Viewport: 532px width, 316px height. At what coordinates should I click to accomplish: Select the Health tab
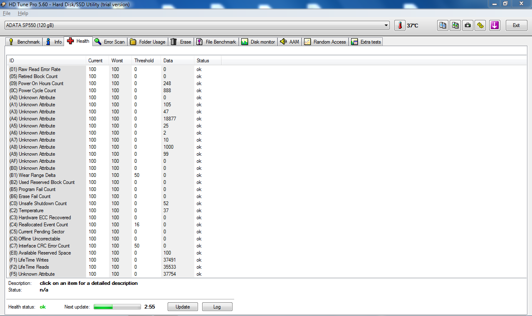(78, 41)
